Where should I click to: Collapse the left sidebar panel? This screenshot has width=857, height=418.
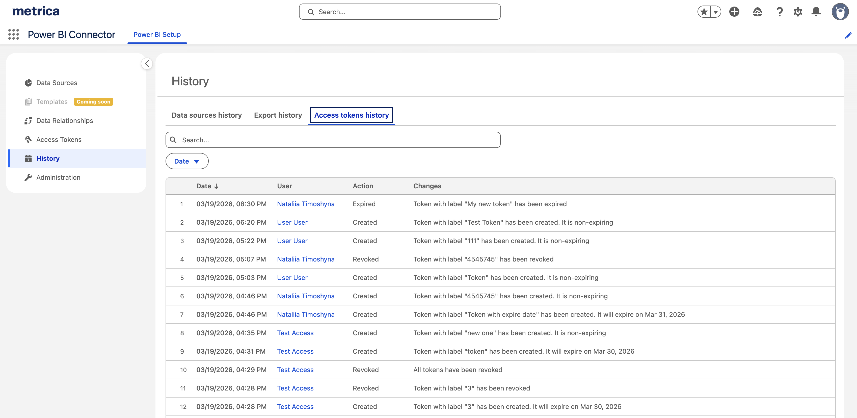tap(147, 64)
